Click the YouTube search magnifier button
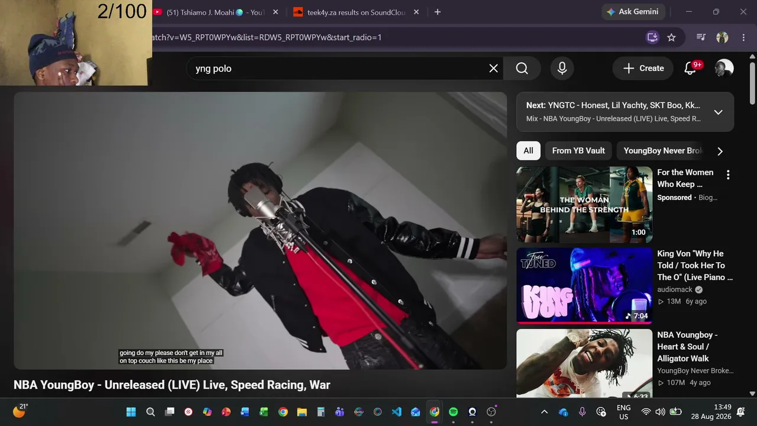The image size is (757, 426). point(522,69)
